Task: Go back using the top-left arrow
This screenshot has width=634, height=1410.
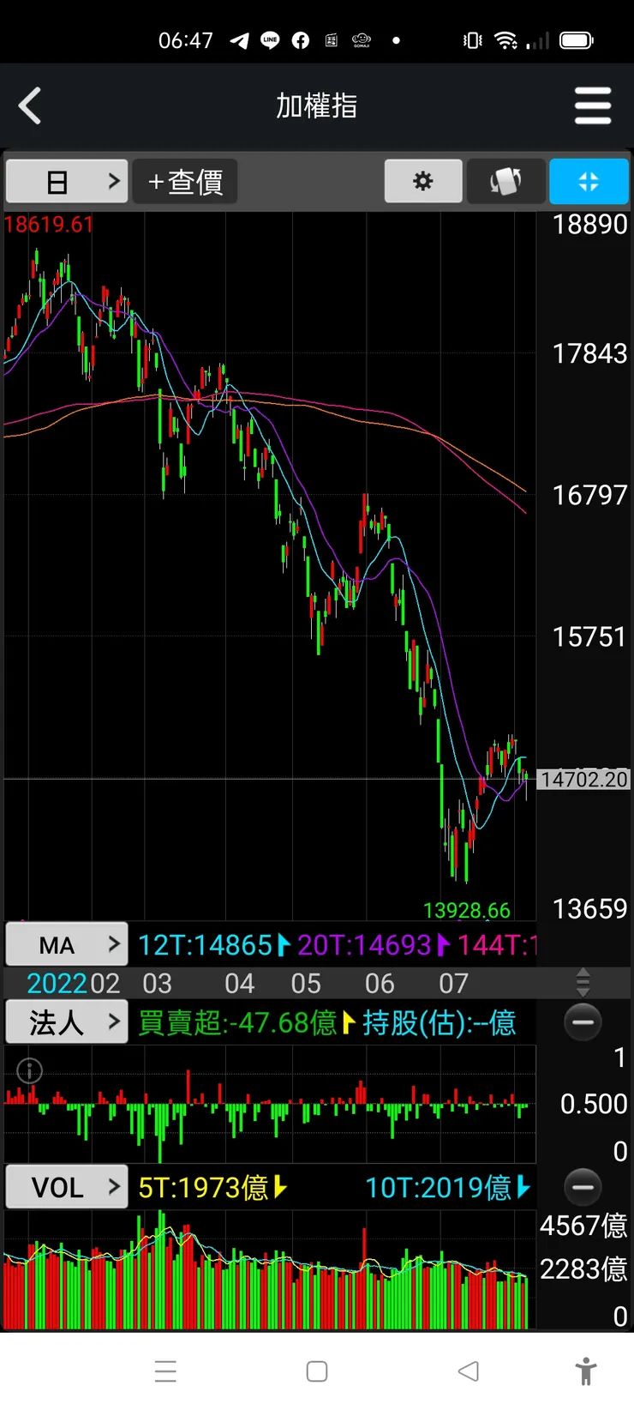Action: click(x=30, y=106)
